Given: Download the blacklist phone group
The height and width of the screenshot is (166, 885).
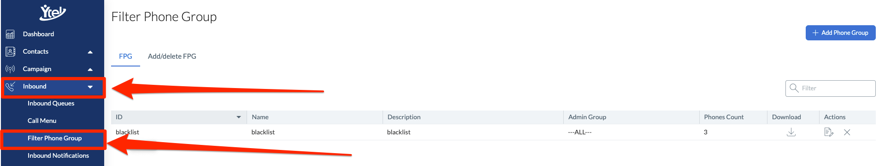Looking at the screenshot, I should coord(791,132).
